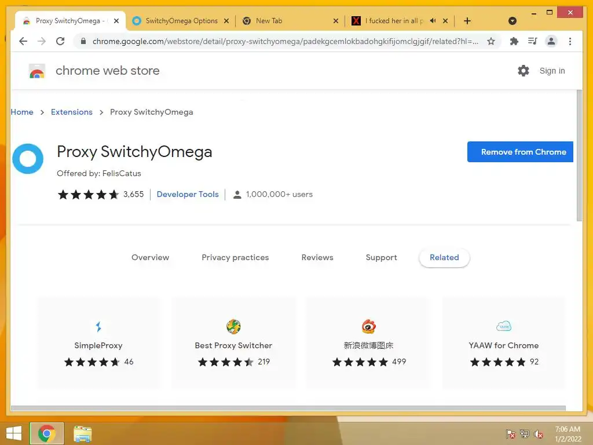593x445 pixels.
Task: Click the volume tray icon
Action: pos(538,433)
